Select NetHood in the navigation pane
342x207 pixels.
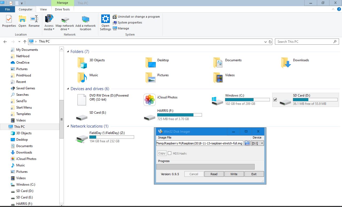[23, 56]
